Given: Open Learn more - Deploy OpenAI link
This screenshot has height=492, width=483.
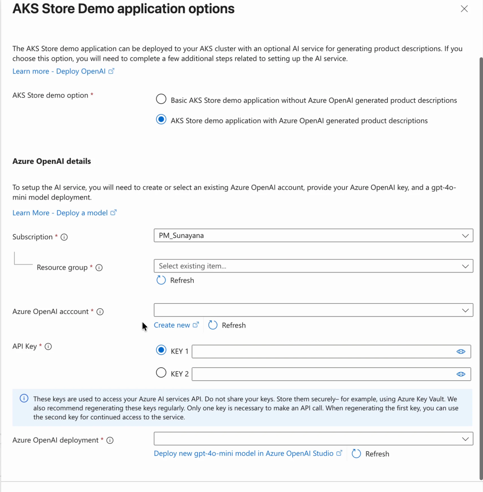Looking at the screenshot, I should click(x=63, y=71).
